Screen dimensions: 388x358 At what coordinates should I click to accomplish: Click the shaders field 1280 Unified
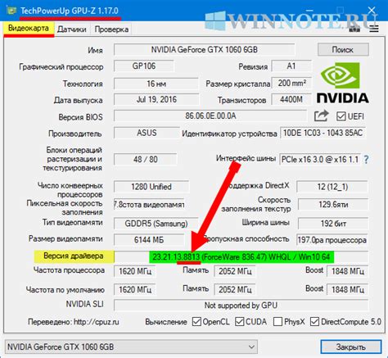click(x=151, y=187)
